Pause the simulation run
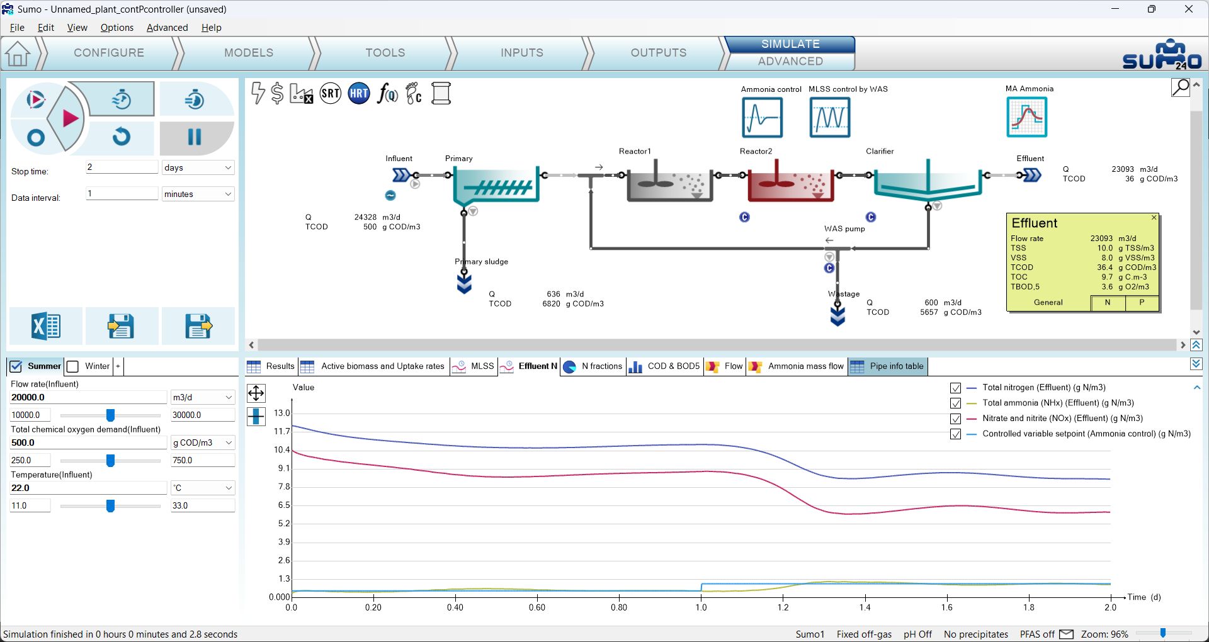This screenshot has height=642, width=1209. point(195,137)
